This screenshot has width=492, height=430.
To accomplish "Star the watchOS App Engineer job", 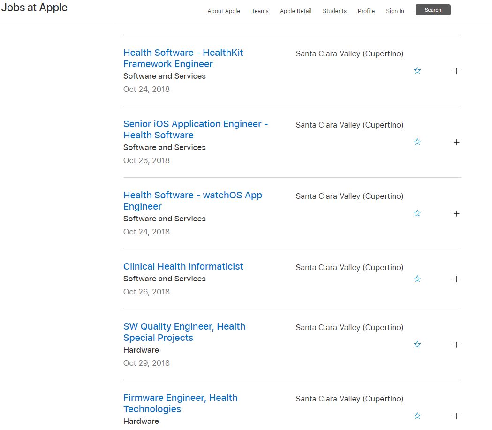I will coord(417,213).
